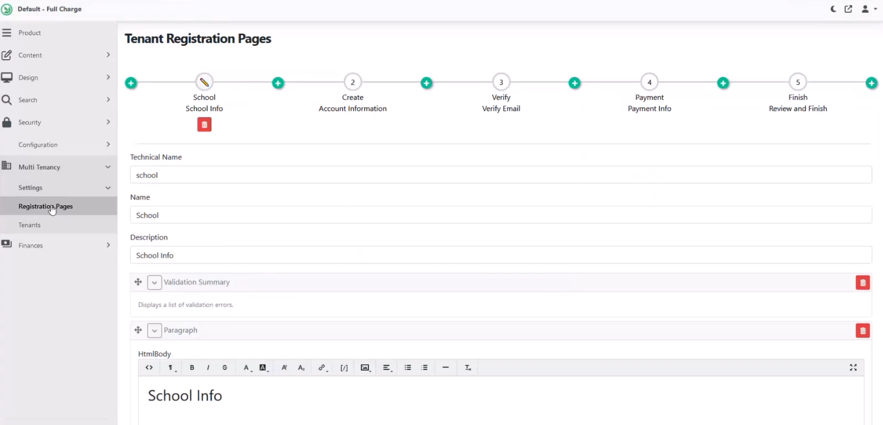
Task: Select step 3 Verify Email
Action: coord(501,82)
